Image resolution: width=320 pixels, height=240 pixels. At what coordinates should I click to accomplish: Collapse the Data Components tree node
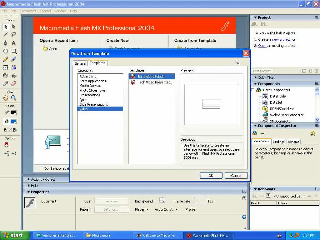(252, 90)
